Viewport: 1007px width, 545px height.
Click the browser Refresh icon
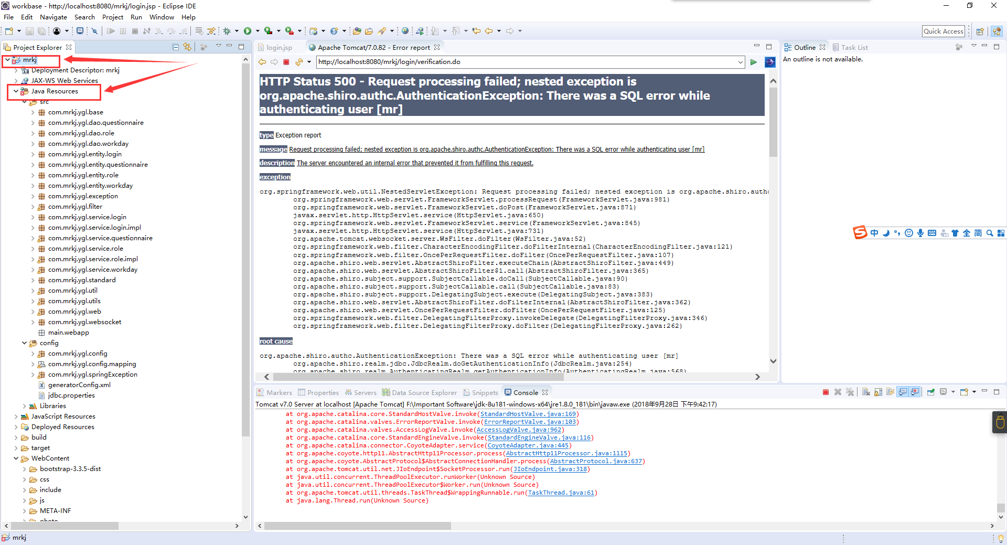point(299,62)
